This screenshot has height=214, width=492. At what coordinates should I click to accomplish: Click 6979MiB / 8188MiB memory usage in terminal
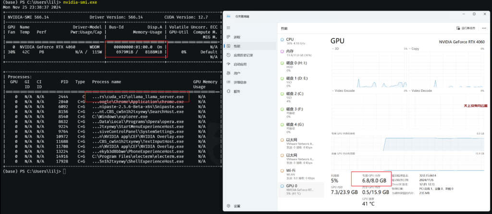tap(139, 52)
